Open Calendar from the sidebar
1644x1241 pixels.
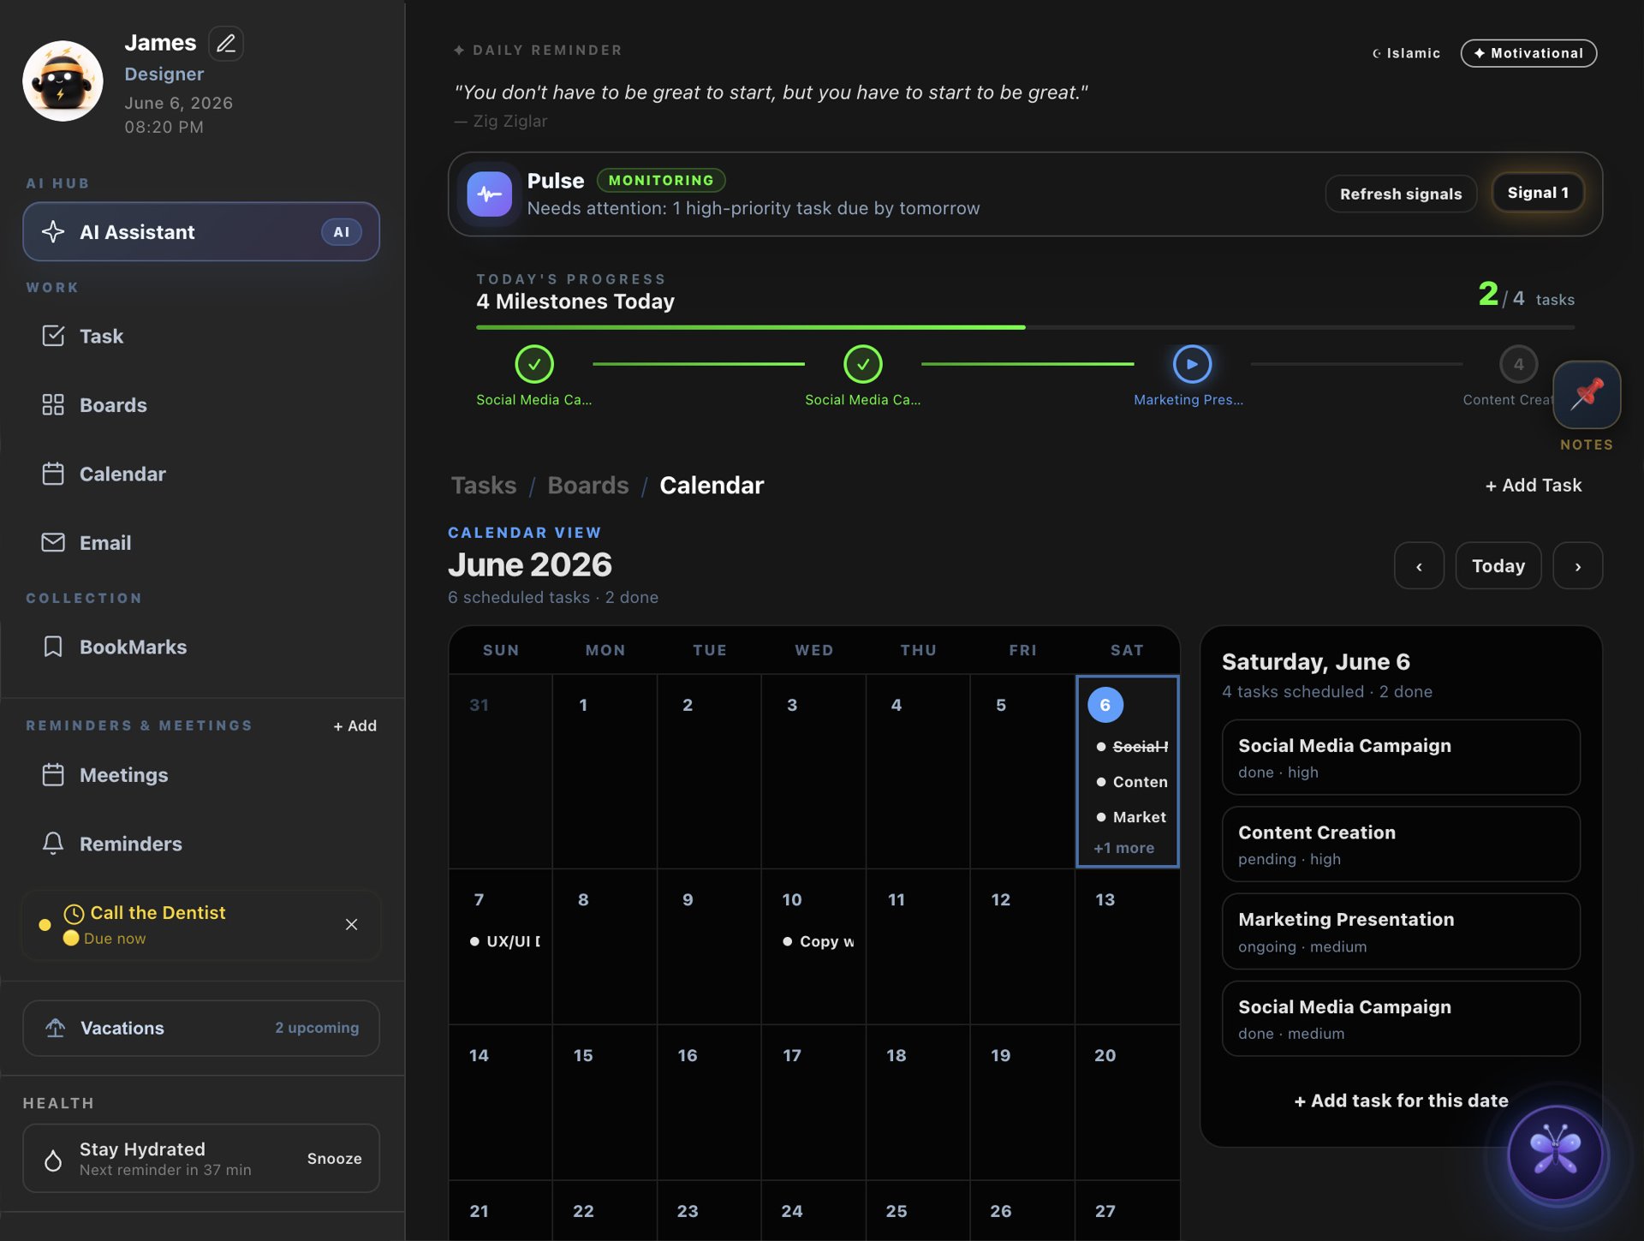tap(201, 474)
